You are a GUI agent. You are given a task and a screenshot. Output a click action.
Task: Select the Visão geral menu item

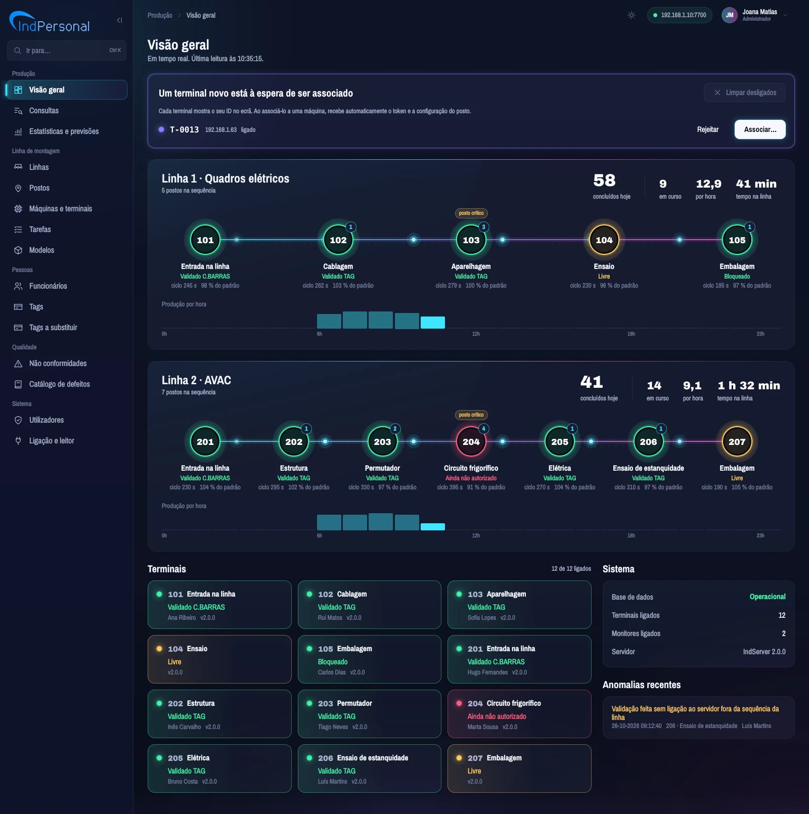(66, 90)
